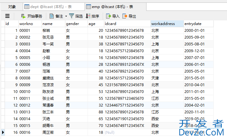Select name cell 赵敏
The height and width of the screenshot is (139, 227).
coord(54,51)
